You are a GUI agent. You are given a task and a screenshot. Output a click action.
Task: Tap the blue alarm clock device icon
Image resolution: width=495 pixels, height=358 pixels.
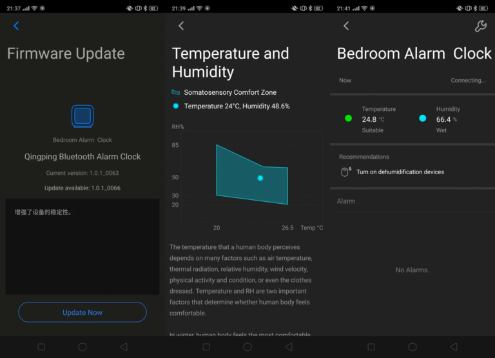(x=82, y=116)
